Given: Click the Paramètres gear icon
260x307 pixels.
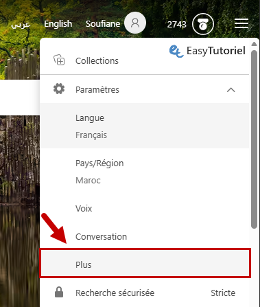Looking at the screenshot, I should pos(59,89).
